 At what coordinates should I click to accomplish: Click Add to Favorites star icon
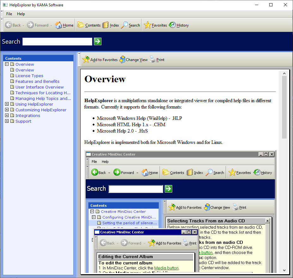pyautogui.click(x=86, y=59)
